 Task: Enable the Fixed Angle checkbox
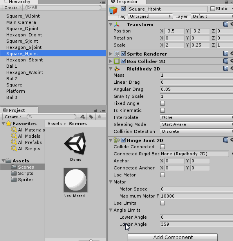[163, 103]
